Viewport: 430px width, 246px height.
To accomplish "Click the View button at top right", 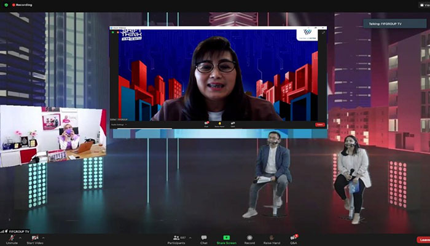I will 423,5.
